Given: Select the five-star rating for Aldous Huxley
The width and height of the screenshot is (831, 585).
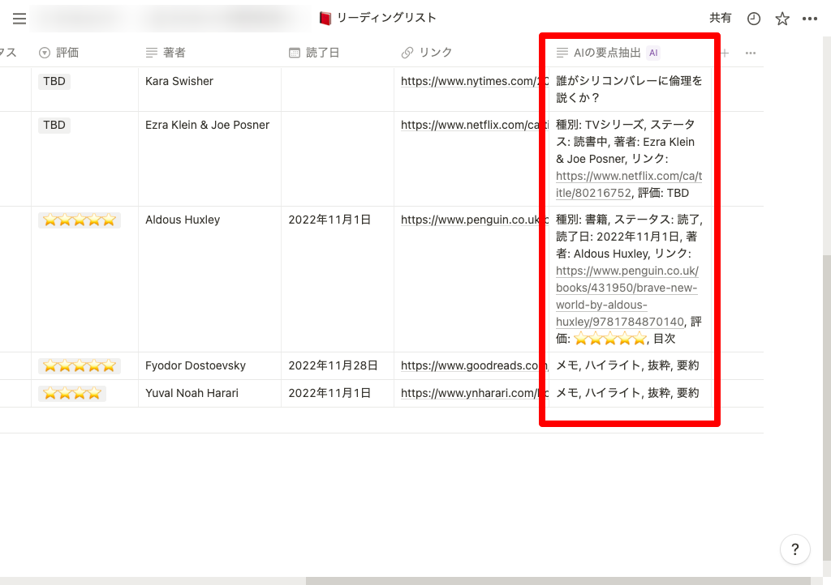Looking at the screenshot, I should point(80,220).
